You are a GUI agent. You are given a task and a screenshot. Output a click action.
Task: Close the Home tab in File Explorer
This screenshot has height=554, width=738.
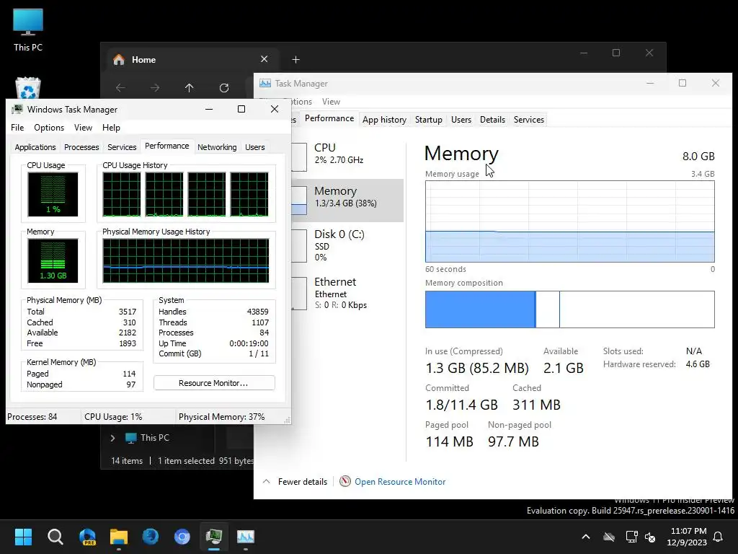pyautogui.click(x=264, y=59)
